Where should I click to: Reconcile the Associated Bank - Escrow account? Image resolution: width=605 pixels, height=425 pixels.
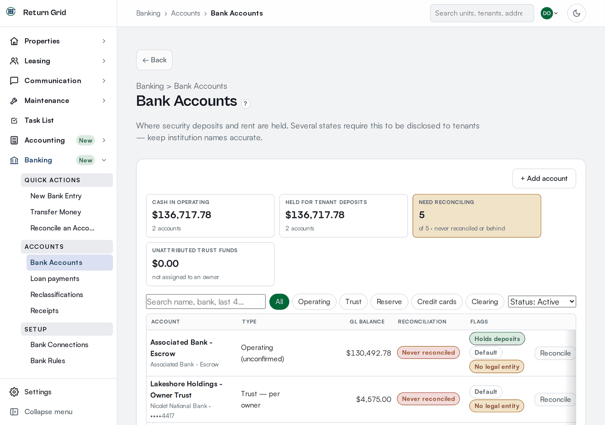tap(555, 353)
